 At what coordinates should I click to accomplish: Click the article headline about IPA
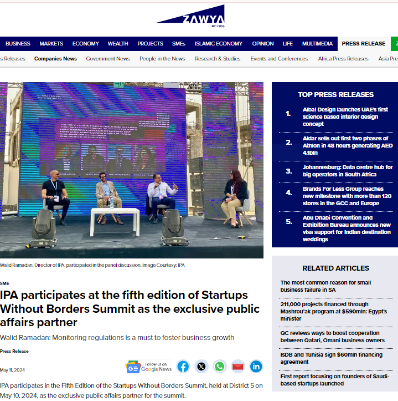[x=130, y=309]
